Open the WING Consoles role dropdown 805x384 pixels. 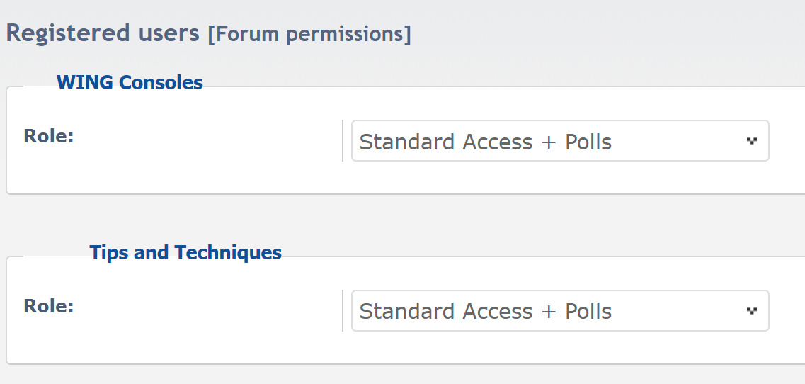[x=559, y=141]
